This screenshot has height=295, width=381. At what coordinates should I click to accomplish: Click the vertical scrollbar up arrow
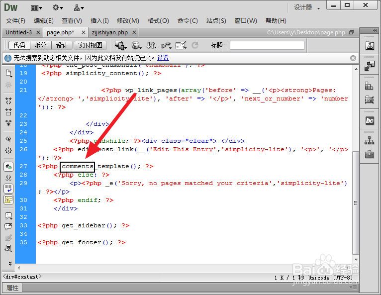point(356,70)
